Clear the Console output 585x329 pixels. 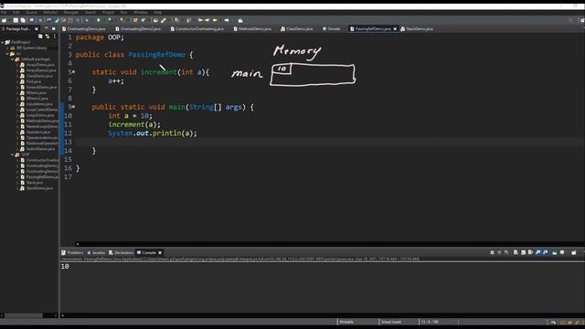516,252
